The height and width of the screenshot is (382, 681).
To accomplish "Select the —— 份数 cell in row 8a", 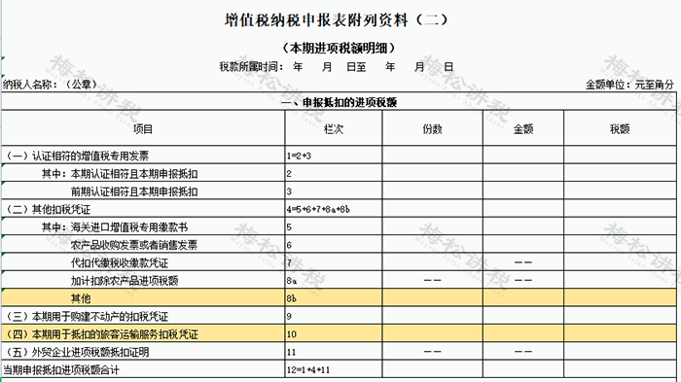I will pos(433,280).
